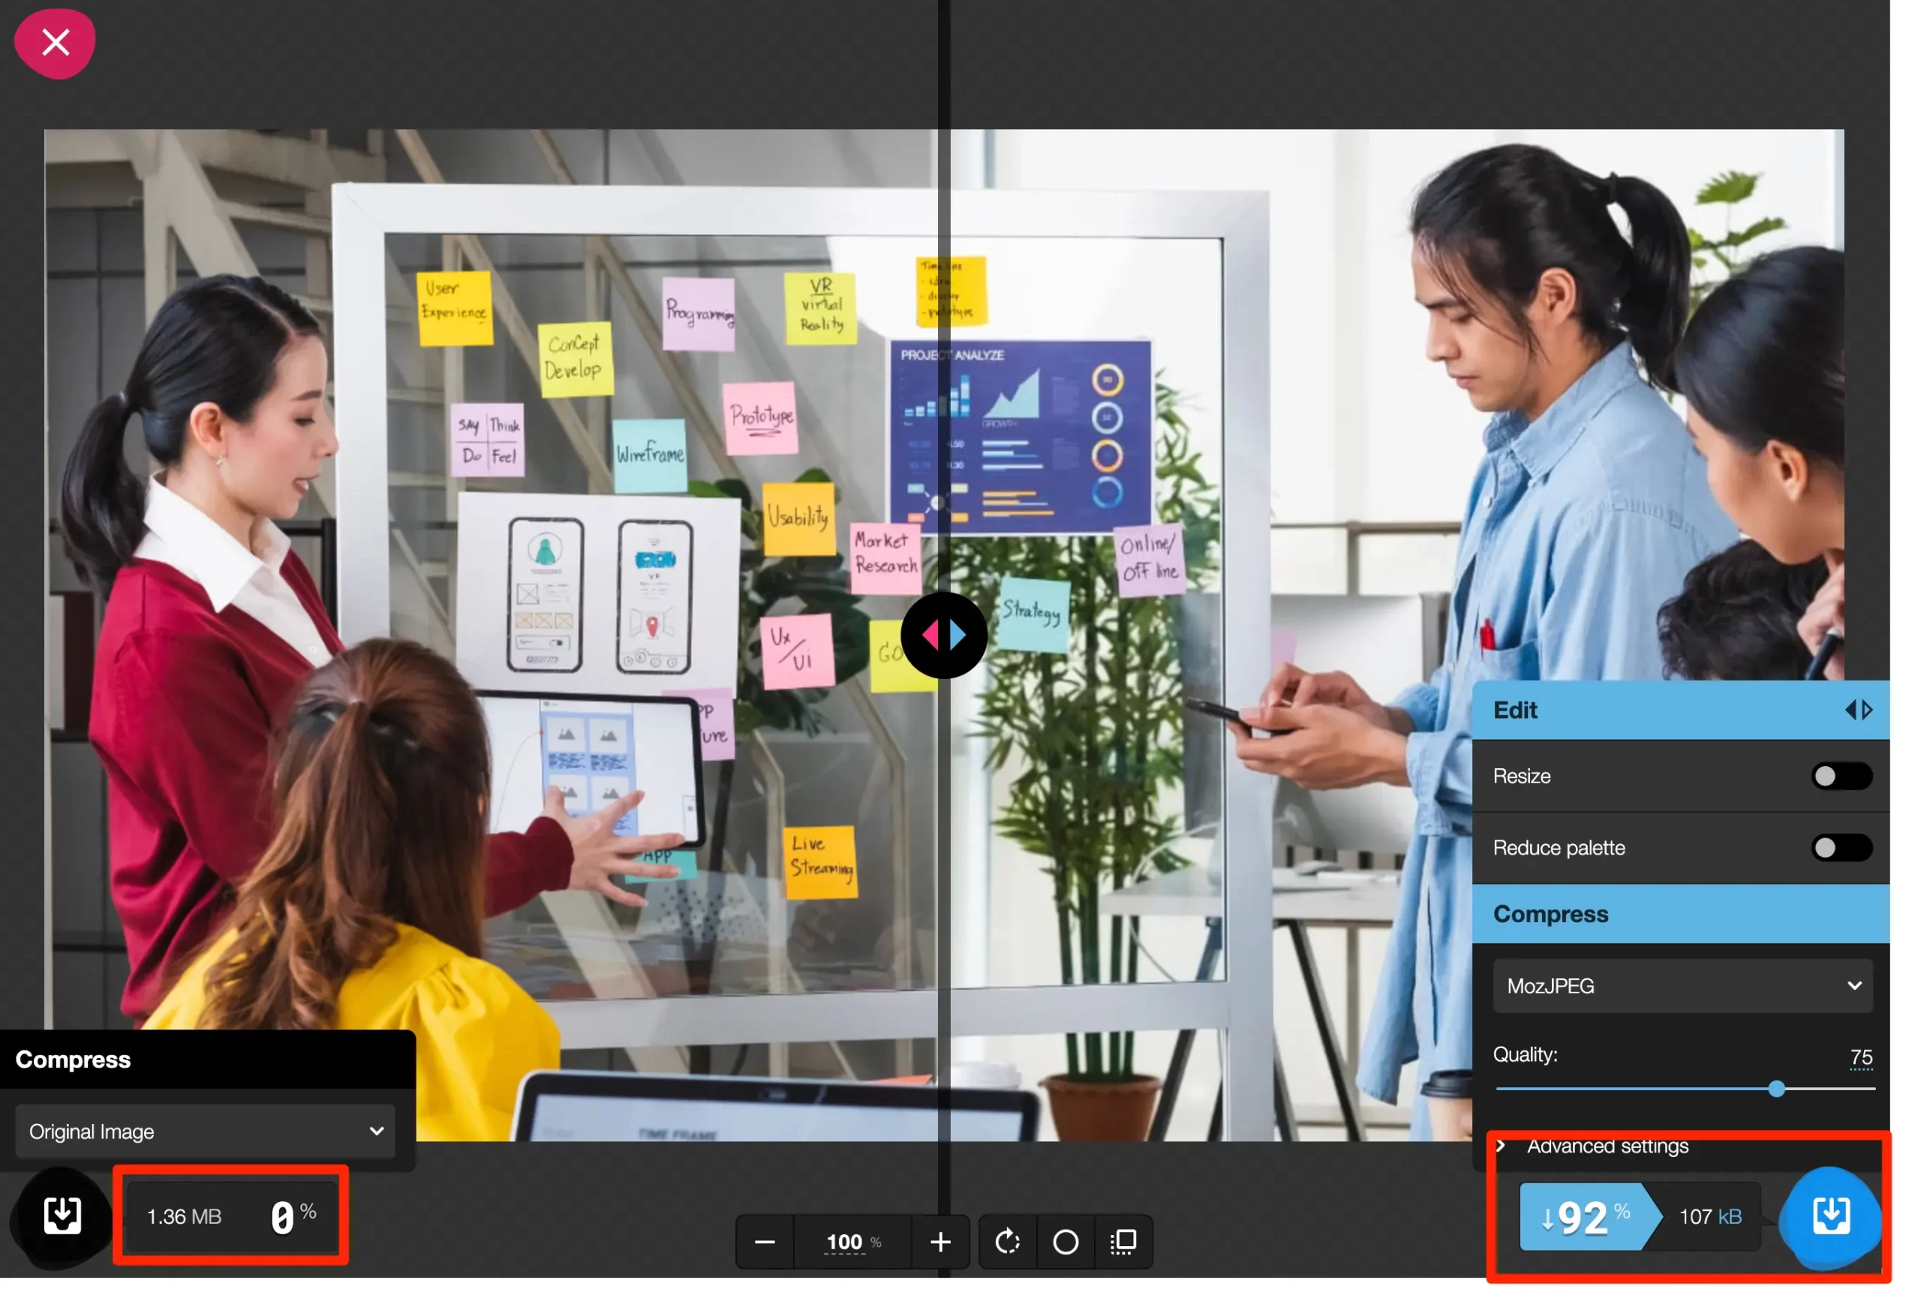Click the circle background toggle icon
The width and height of the screenshot is (1921, 1313).
point(1066,1242)
